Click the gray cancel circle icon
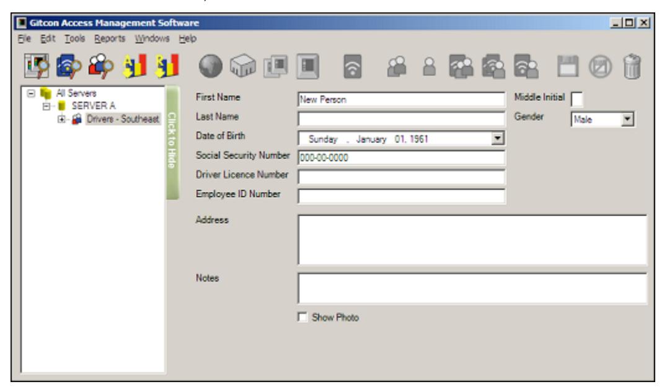667x392 pixels. pos(600,67)
